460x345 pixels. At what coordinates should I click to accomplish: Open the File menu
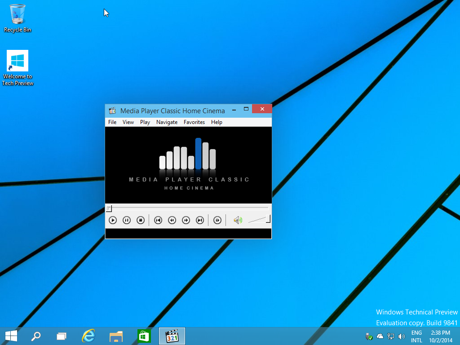pyautogui.click(x=112, y=122)
